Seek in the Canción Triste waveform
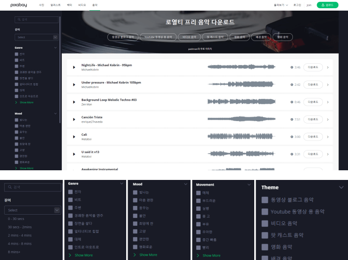 (242, 119)
